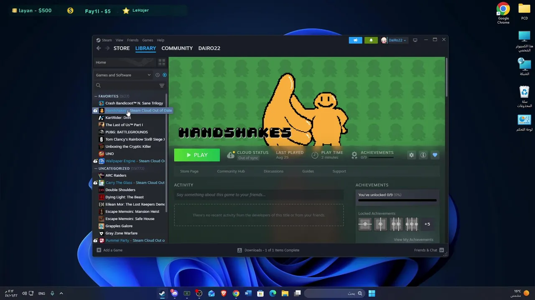Open the DAIRO22 profile tab
535x300 pixels.
point(209,48)
